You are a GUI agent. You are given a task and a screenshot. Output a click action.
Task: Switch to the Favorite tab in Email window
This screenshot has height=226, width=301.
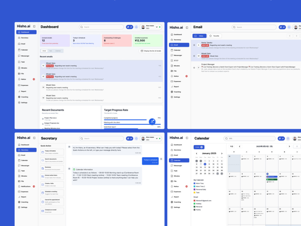[x=214, y=36]
